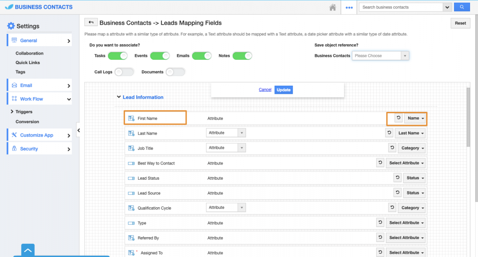This screenshot has width=478, height=257.
Task: Click the blue search magnifier button
Action: (462, 7)
